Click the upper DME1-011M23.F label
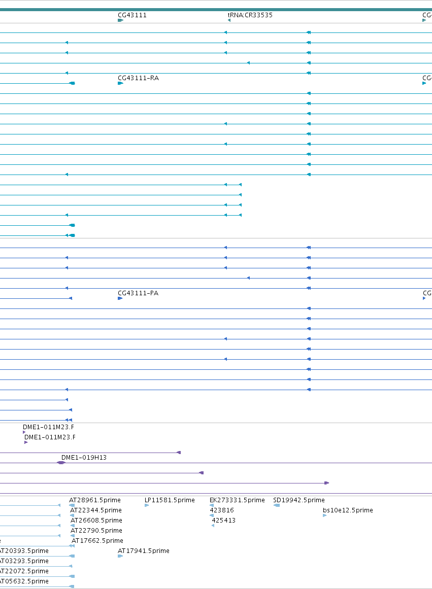This screenshot has width=432, height=589. [49, 427]
